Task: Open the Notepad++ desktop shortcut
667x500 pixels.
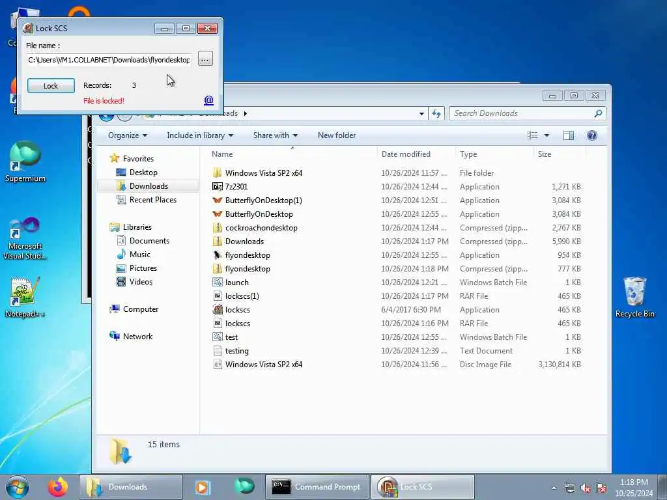Action: click(25, 297)
